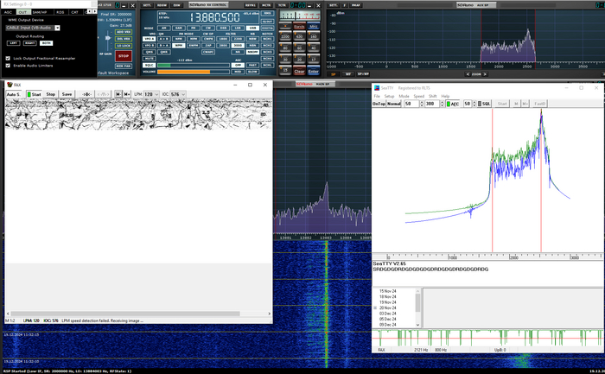Screen dimensions: 605x374
Task: Click the orange VOLUME slider bar
Action: 181,72
